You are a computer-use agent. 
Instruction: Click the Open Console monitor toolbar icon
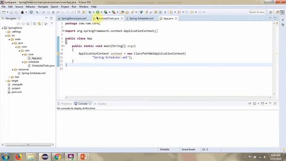[x=31, y=12]
